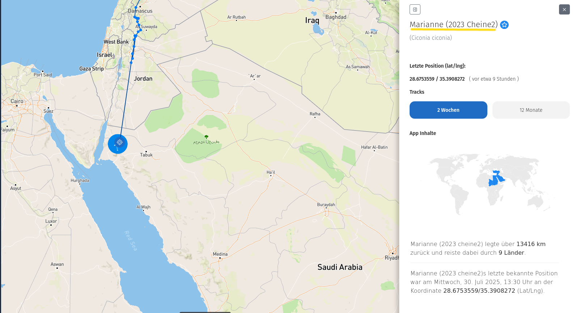
Task: Click the Tabuk city dot
Action: click(146, 151)
